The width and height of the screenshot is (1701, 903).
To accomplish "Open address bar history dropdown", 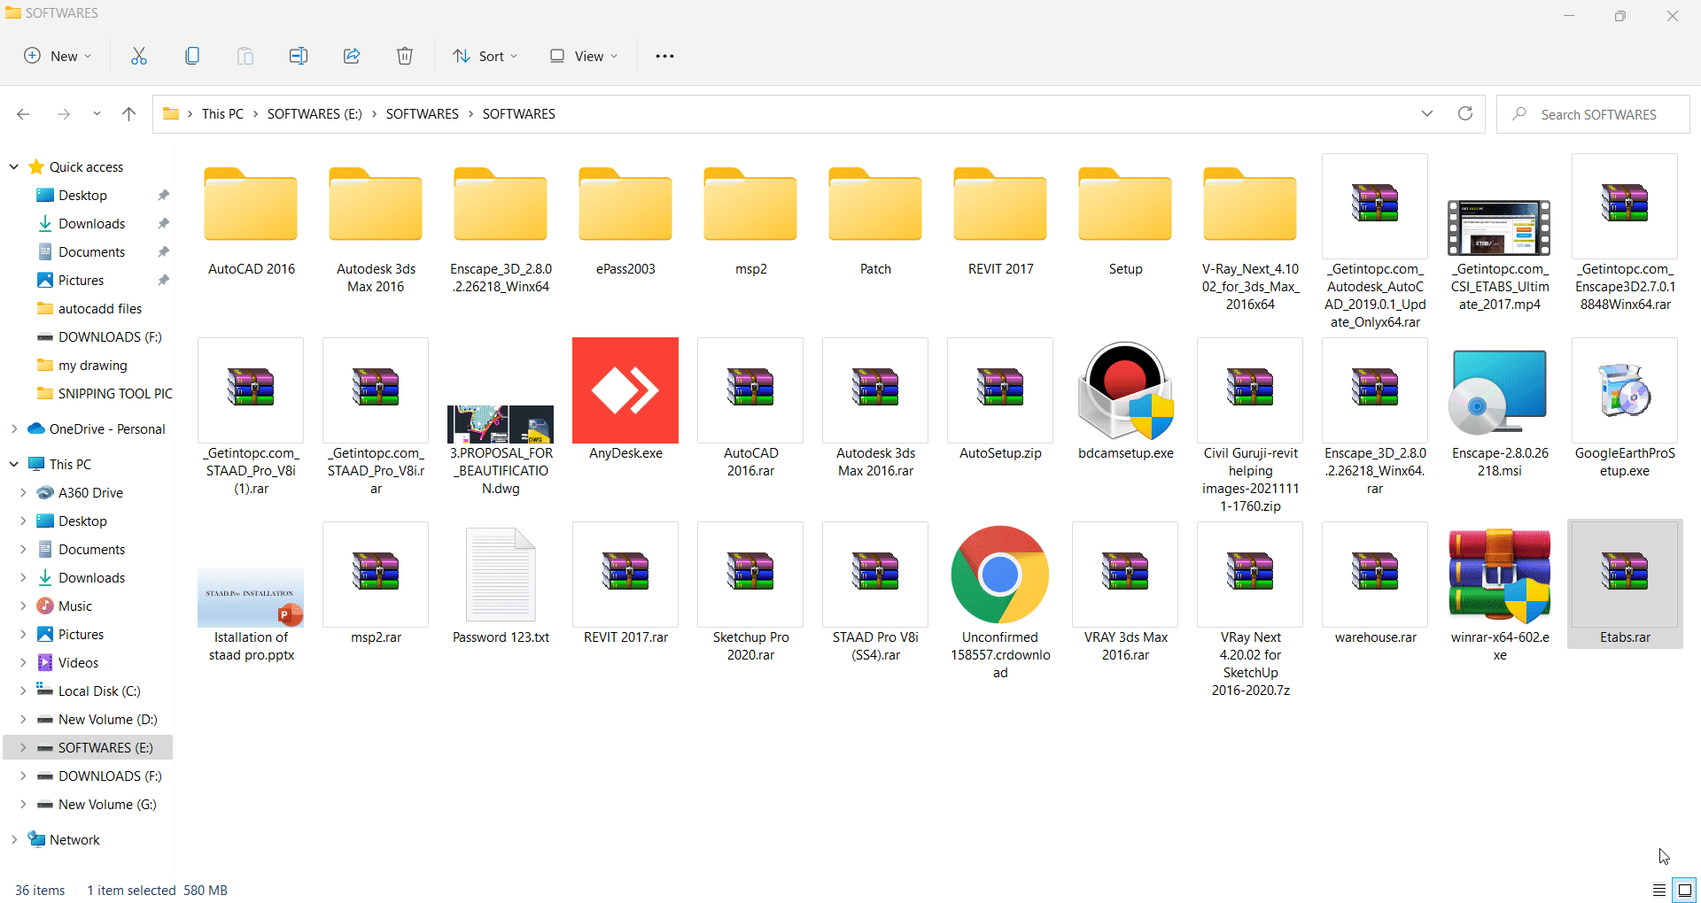I will coord(1426,113).
